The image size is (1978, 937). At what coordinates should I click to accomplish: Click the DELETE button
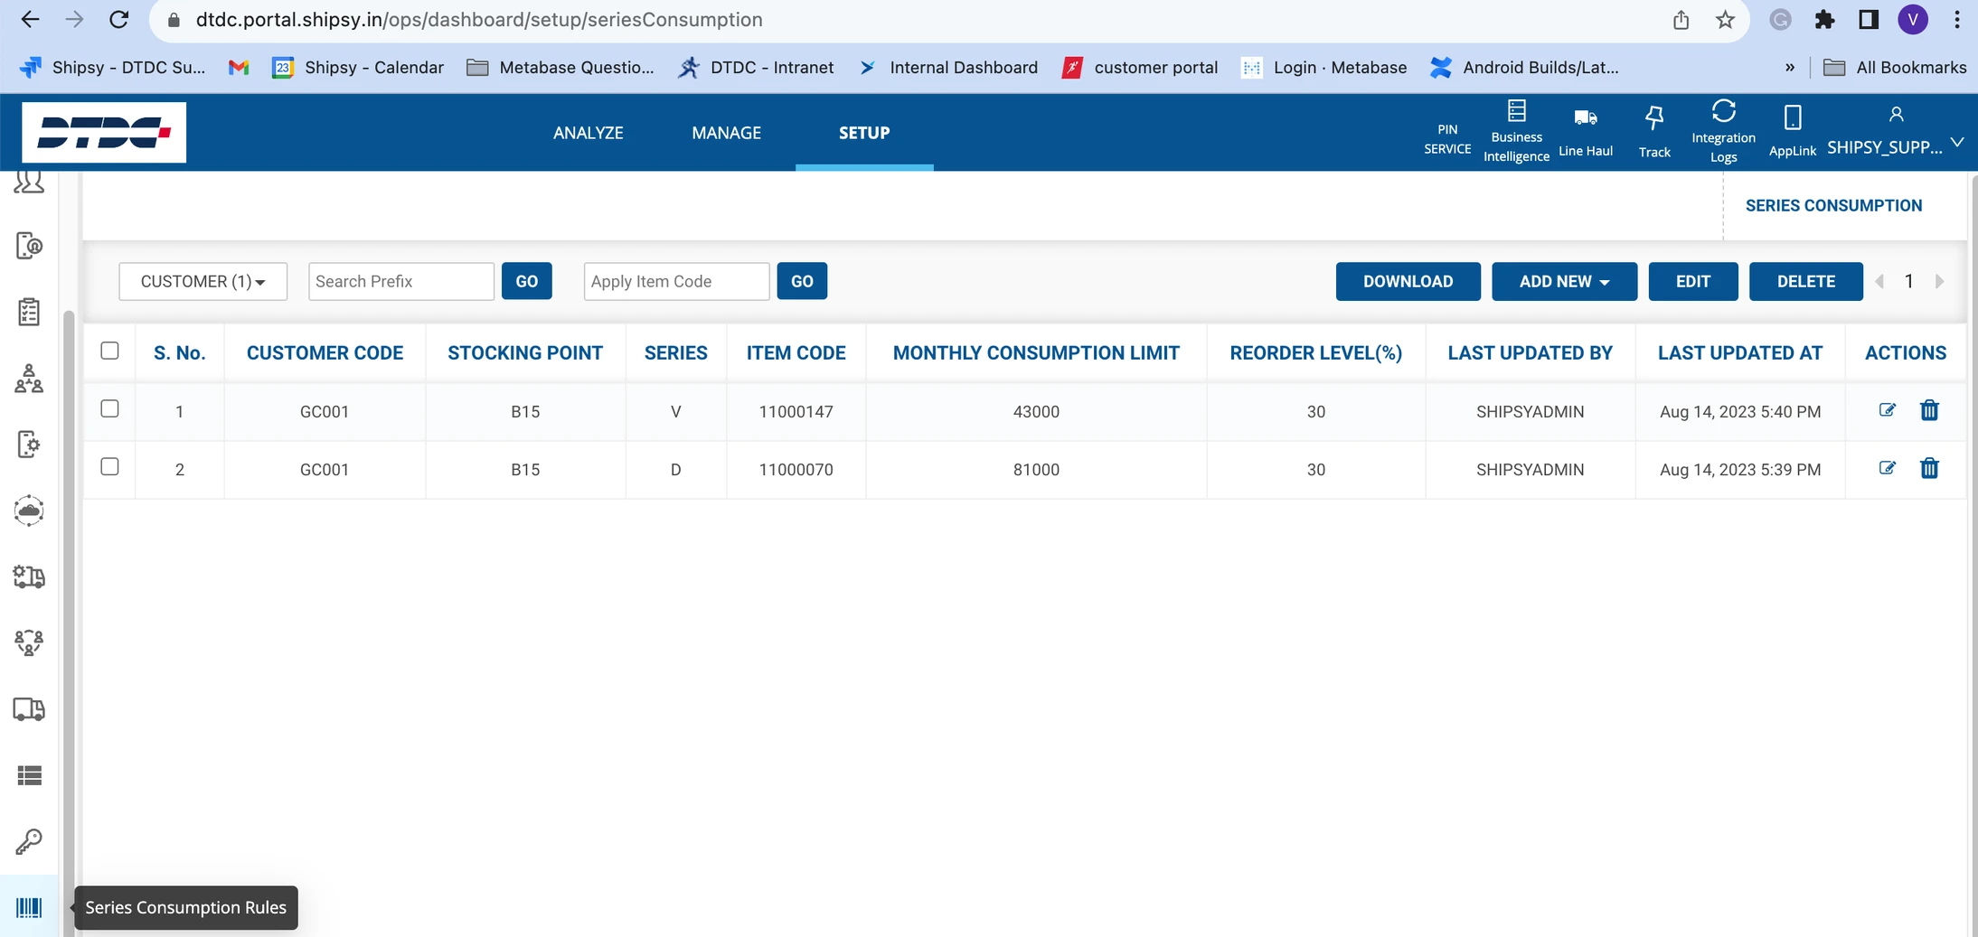[x=1805, y=281]
